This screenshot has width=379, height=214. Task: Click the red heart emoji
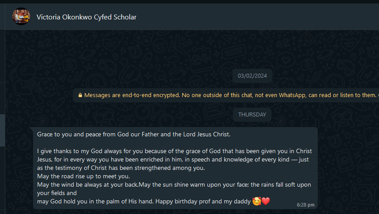click(x=265, y=202)
